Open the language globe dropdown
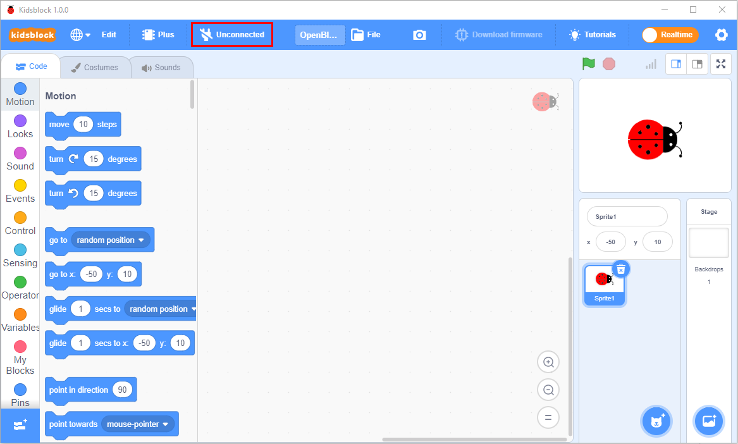Image resolution: width=738 pixels, height=444 pixels. pyautogui.click(x=80, y=35)
